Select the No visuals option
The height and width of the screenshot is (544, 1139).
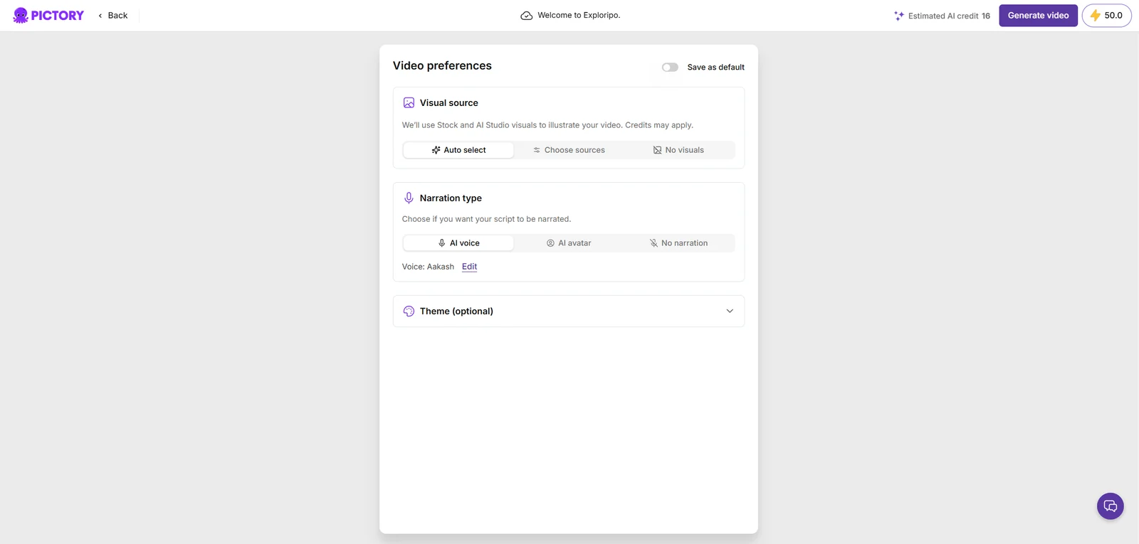coord(678,150)
